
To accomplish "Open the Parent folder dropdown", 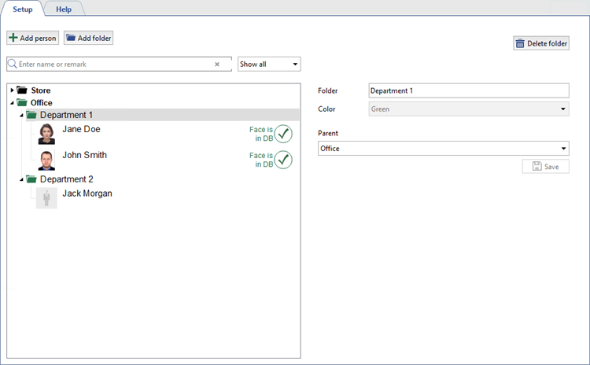I will click(x=443, y=148).
